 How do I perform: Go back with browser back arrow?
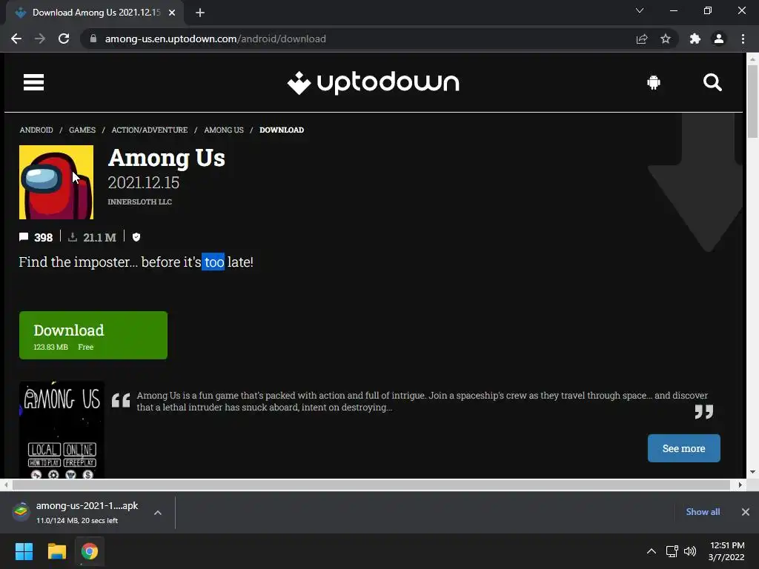(x=16, y=39)
